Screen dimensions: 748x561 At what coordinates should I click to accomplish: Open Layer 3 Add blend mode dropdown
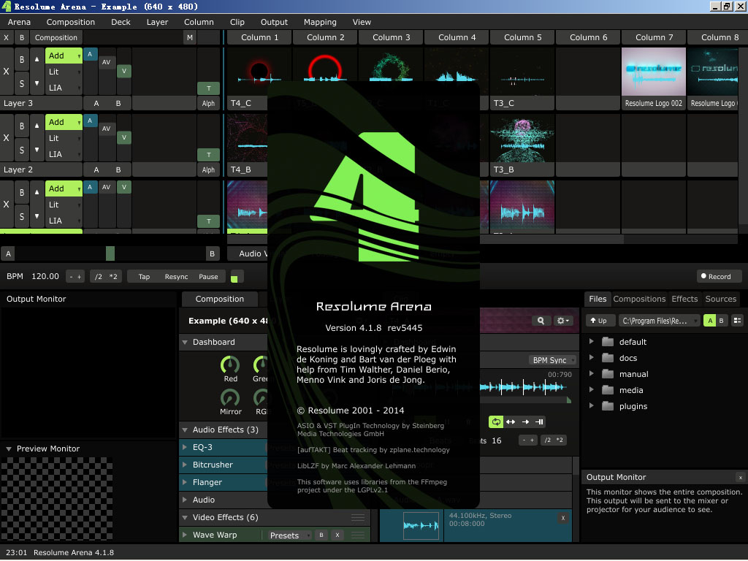coord(64,56)
